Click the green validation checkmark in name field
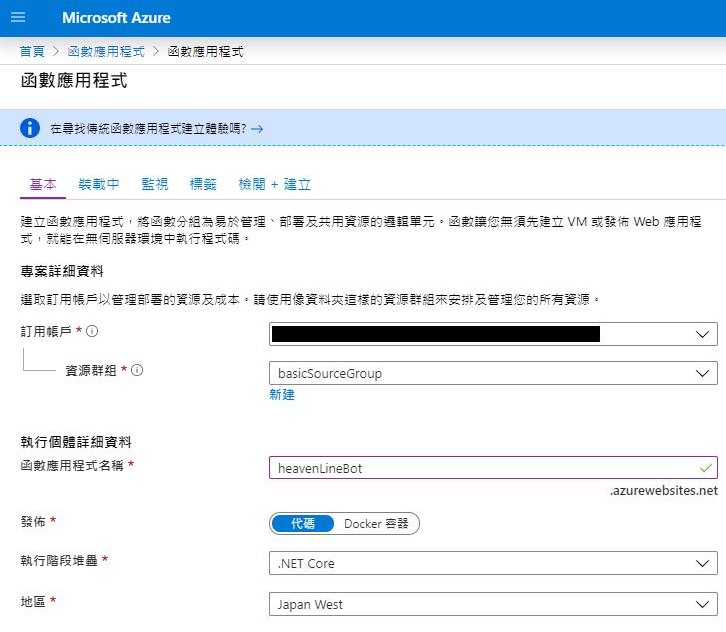This screenshot has width=726, height=632. [706, 468]
